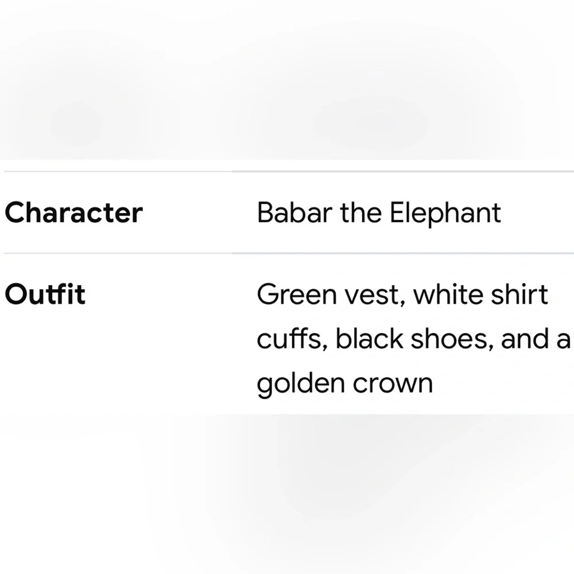Click the word "and" in the outfit description
Viewport: 574px width, 574px height.
525,339
